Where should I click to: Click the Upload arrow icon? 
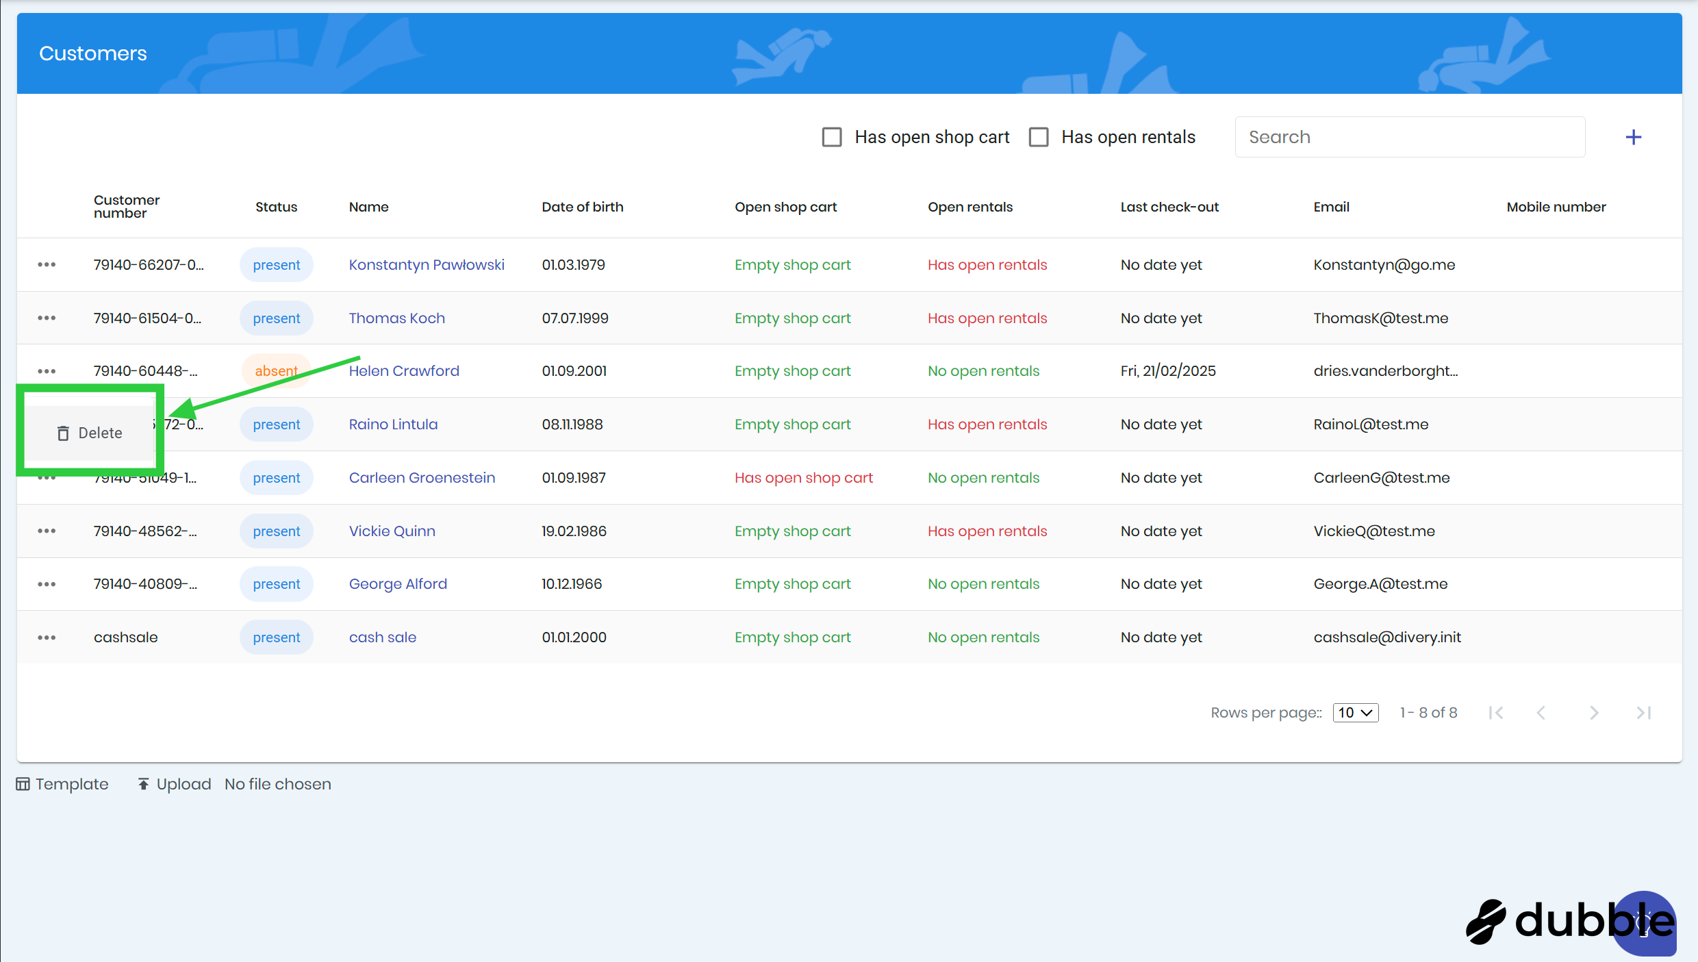pyautogui.click(x=143, y=784)
